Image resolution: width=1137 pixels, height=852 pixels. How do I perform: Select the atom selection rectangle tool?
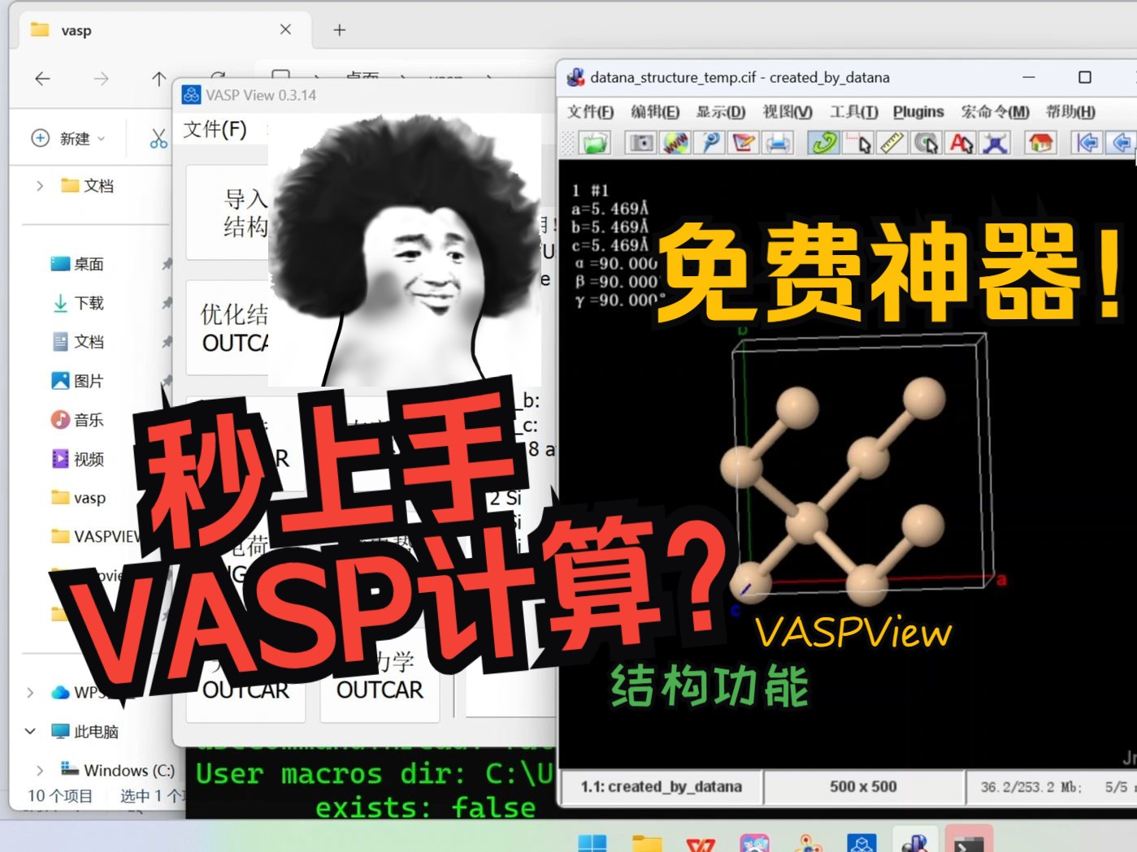[x=857, y=143]
